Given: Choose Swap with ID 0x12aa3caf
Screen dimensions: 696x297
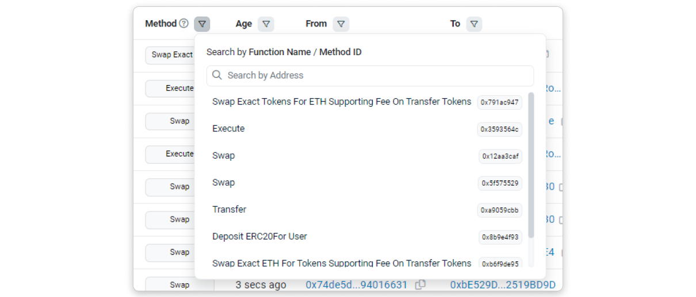Looking at the screenshot, I should coord(224,156).
